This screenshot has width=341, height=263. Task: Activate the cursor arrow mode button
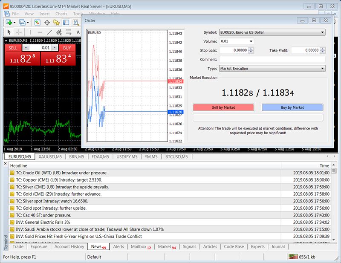(9, 32)
